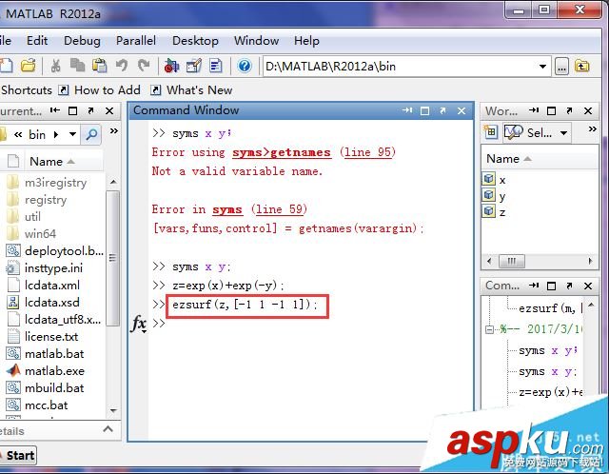Viewport: 609px width, 474px height.
Task: Click the search magnifier in Current Folder
Action: coord(91,135)
